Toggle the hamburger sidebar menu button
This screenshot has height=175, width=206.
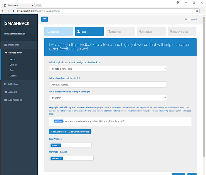coord(44,19)
